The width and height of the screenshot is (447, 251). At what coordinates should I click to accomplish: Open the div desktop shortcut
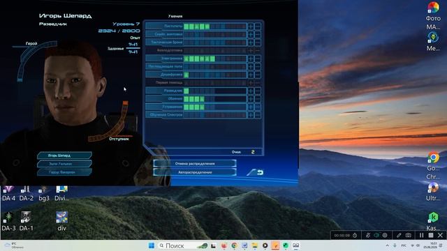62,222
